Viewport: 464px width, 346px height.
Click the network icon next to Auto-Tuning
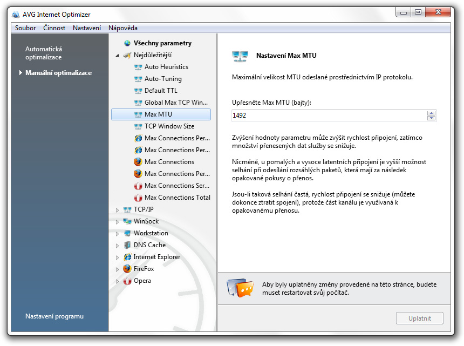coord(138,79)
